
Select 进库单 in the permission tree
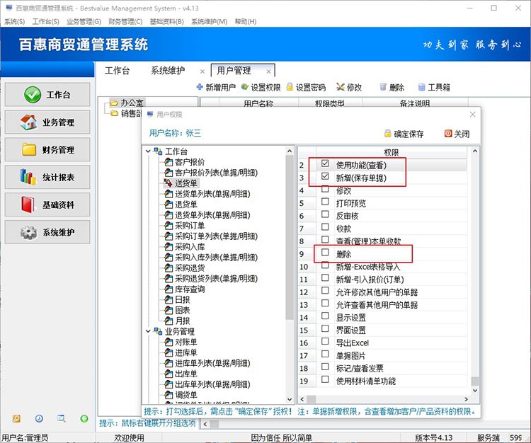coord(186,352)
